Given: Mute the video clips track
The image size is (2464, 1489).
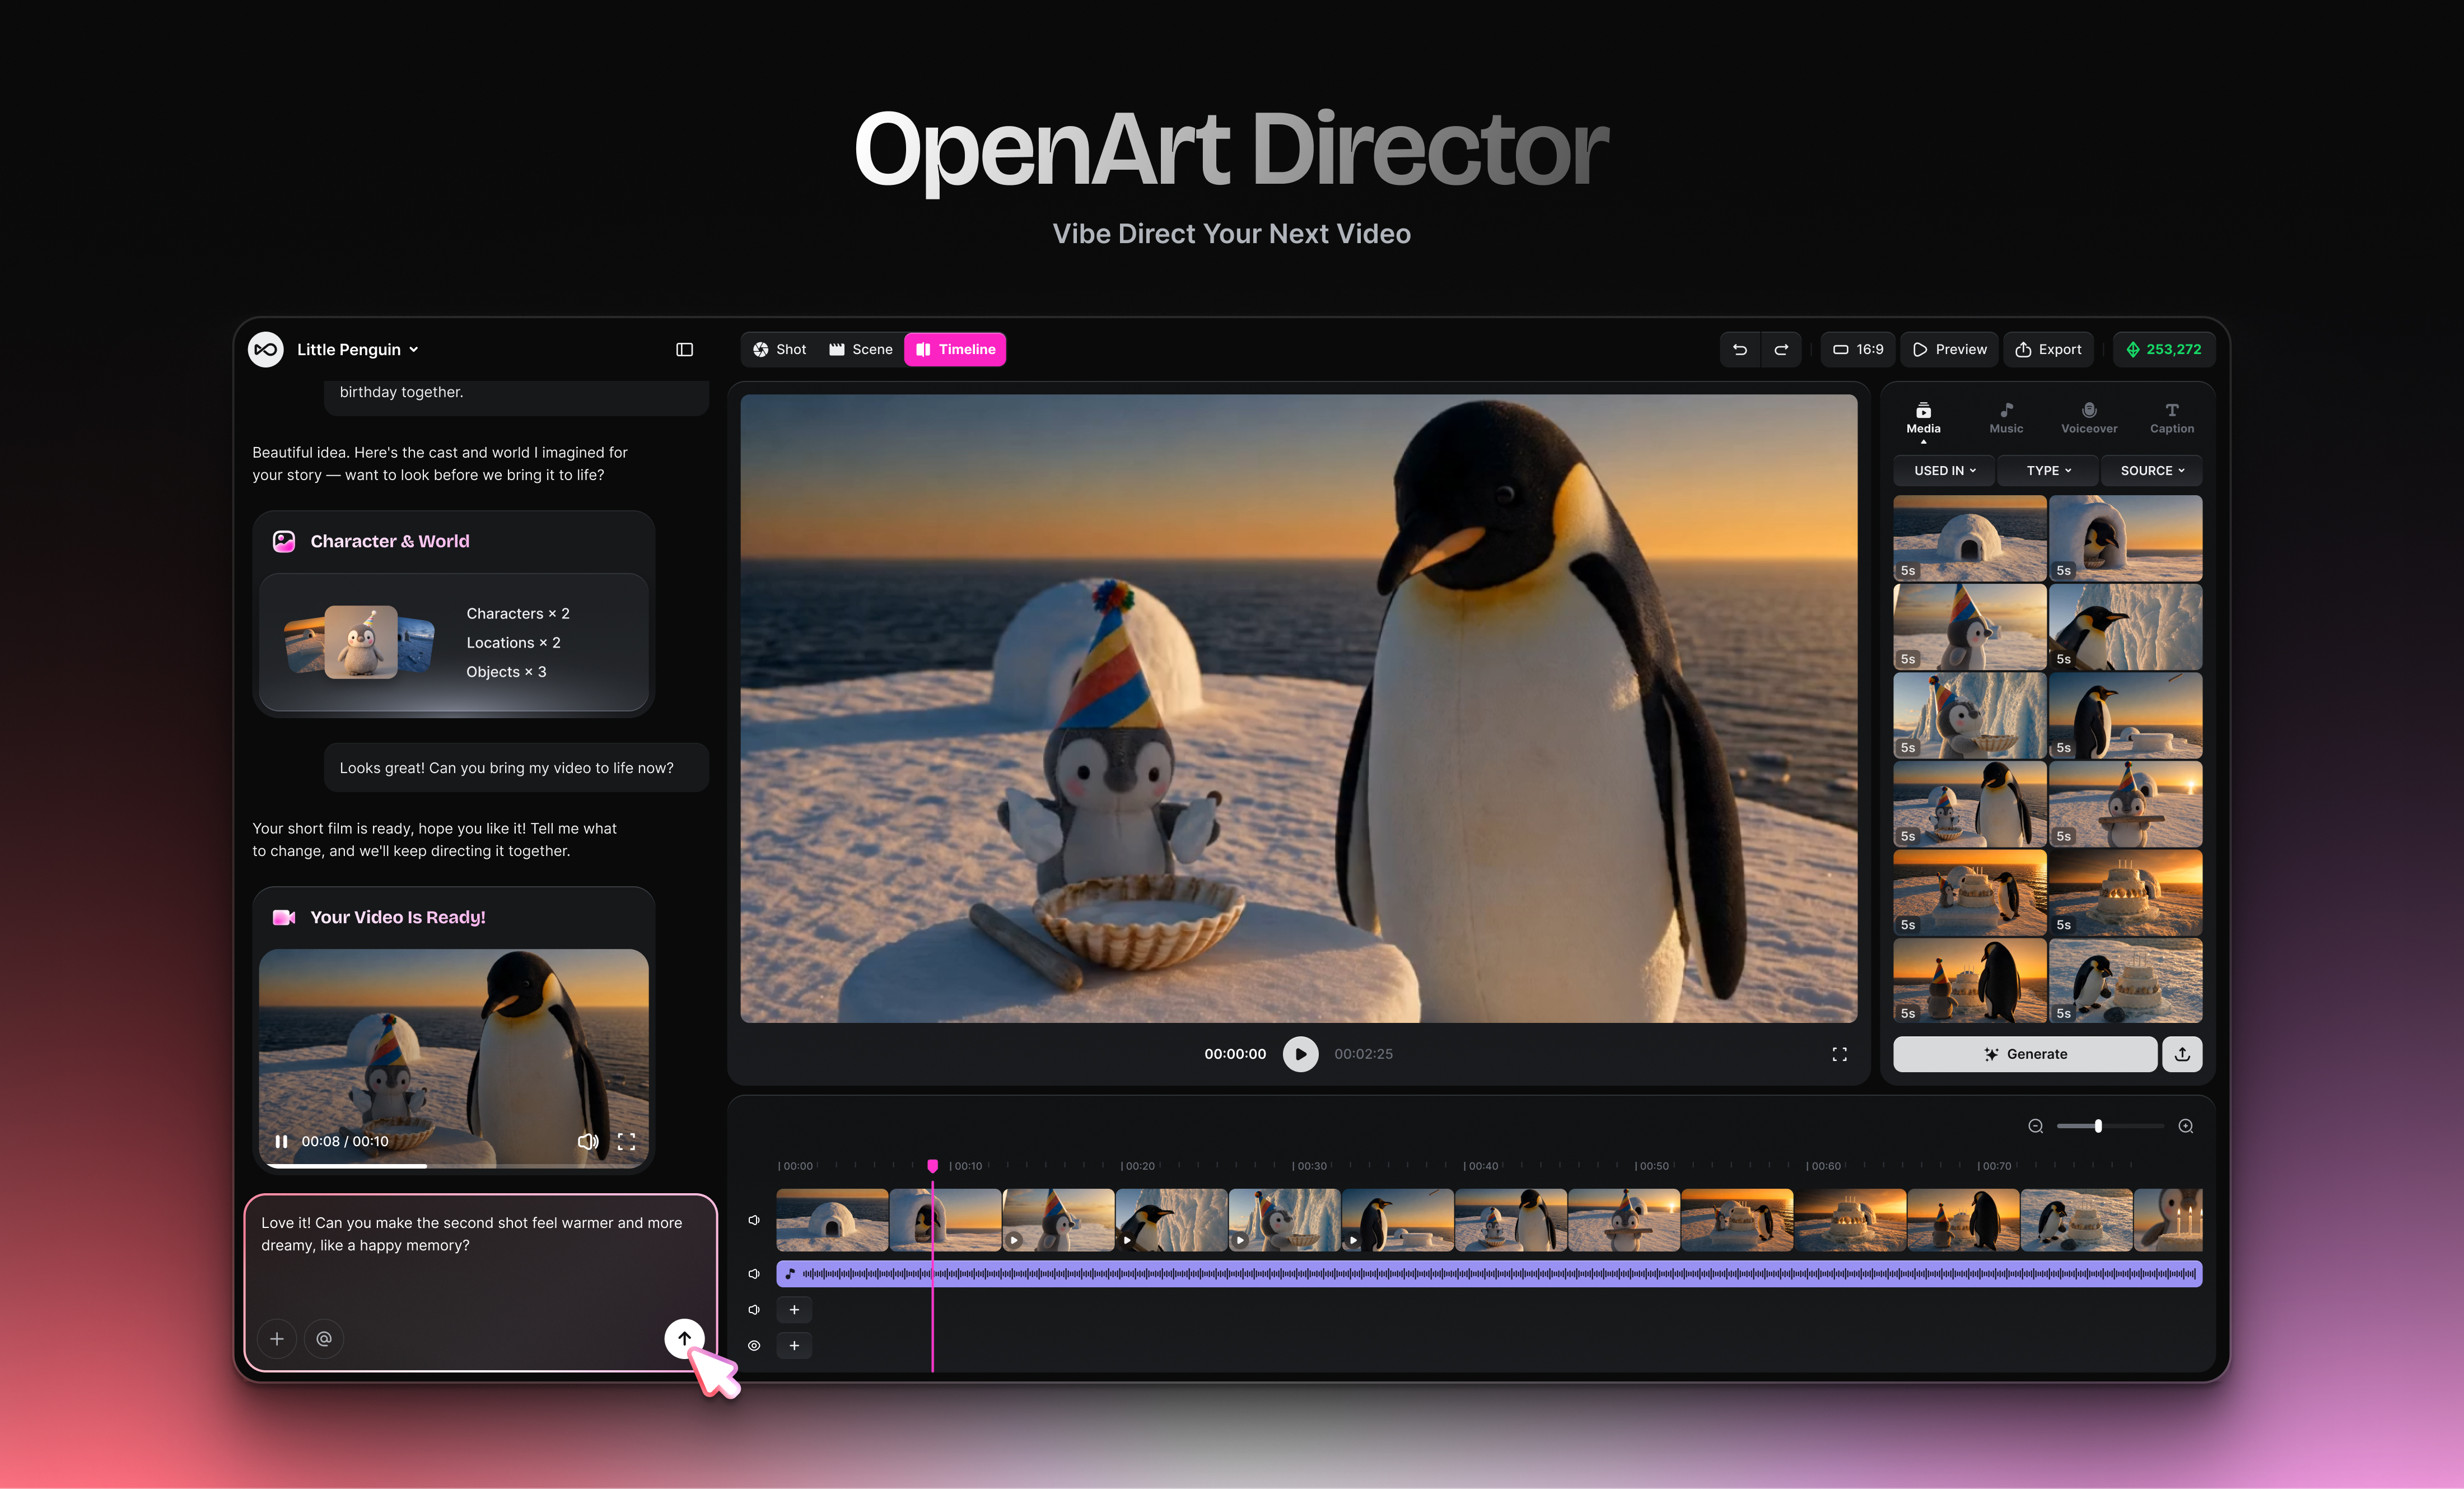Looking at the screenshot, I should 754,1220.
